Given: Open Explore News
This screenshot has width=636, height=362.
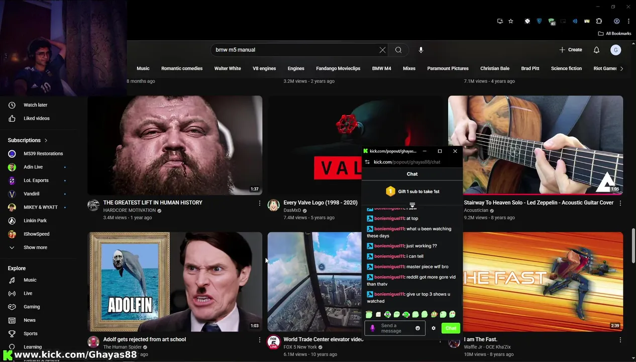Looking at the screenshot, I should pos(30,320).
